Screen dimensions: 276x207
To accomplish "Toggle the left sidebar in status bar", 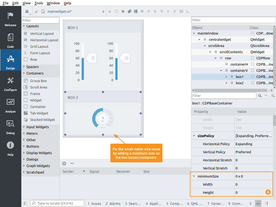I will (x=25, y=203).
